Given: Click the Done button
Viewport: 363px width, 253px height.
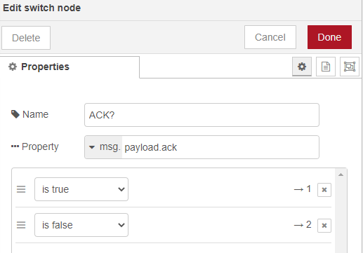Looking at the screenshot, I should (x=329, y=37).
